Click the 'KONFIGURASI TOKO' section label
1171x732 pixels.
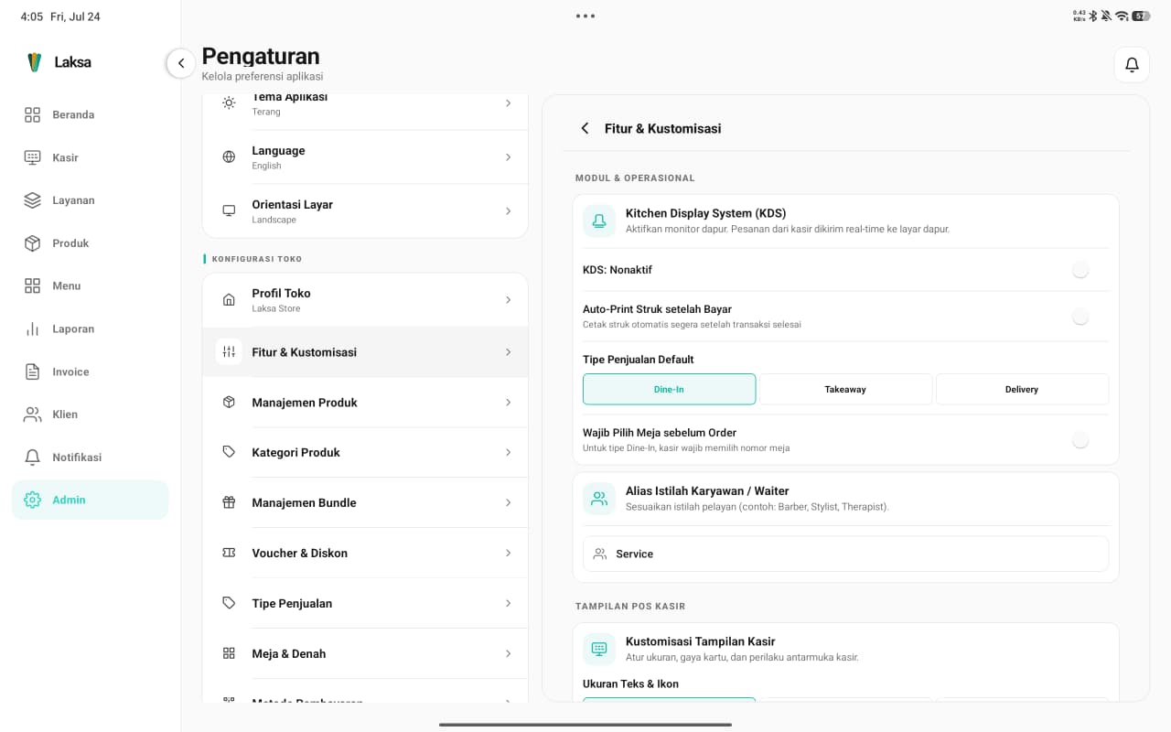coord(257,259)
